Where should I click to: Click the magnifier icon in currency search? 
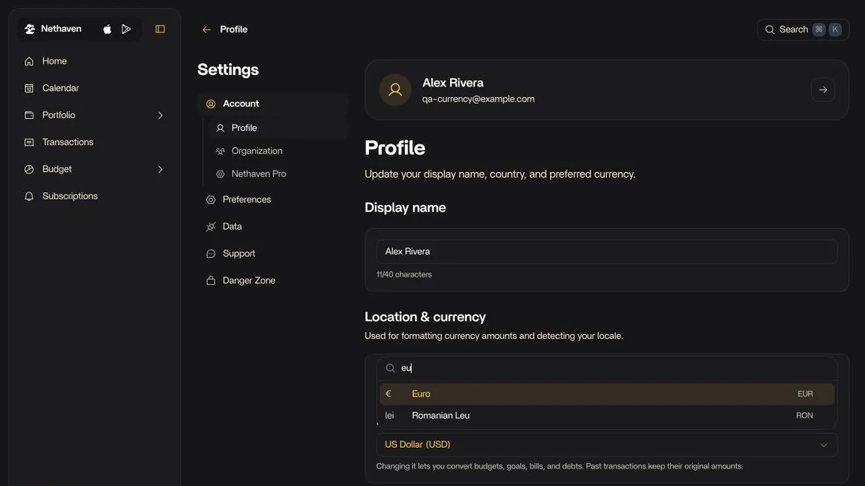(x=390, y=368)
